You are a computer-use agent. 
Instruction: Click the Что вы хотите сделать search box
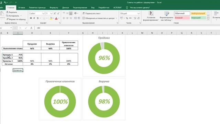140,8
